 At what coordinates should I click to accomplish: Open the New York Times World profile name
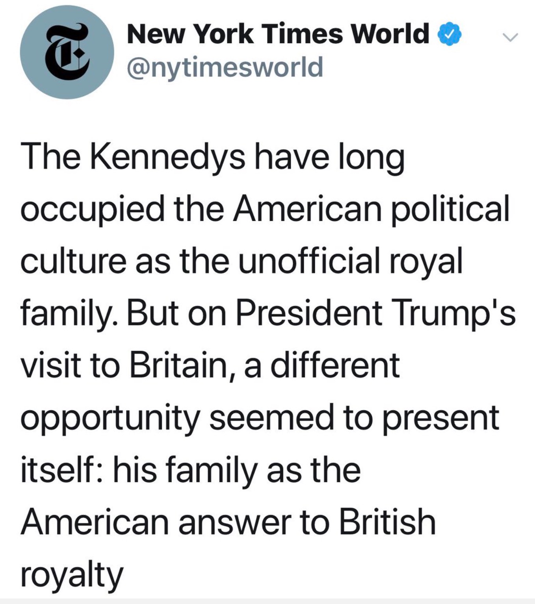[278, 34]
